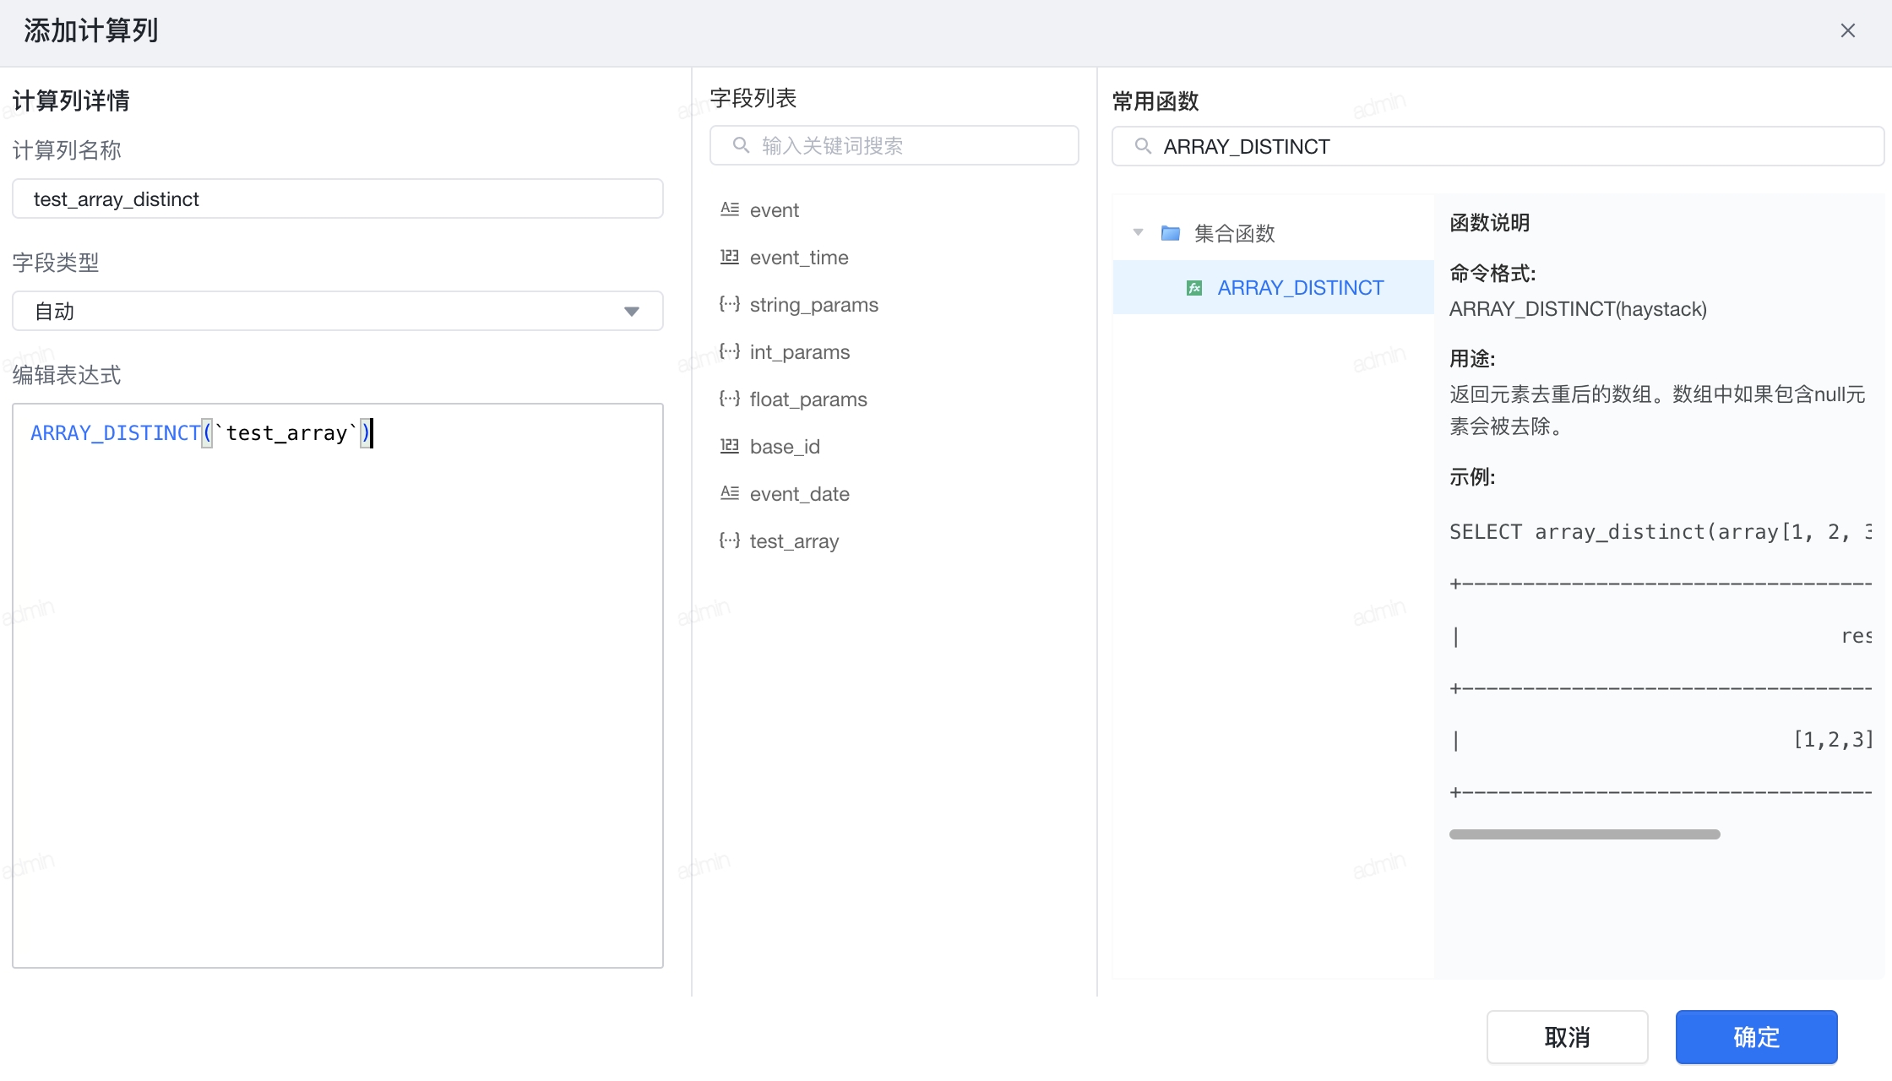Click the 确定 button
Image resolution: width=1892 pixels, height=1081 pixels.
(x=1756, y=1036)
